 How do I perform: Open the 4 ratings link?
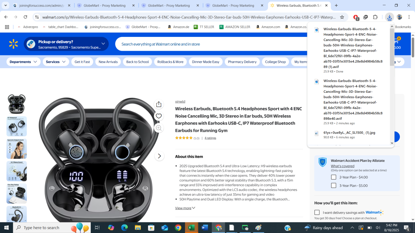[210, 138]
